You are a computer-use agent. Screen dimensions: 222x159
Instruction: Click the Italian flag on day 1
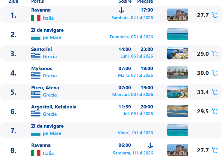(x=36, y=18)
